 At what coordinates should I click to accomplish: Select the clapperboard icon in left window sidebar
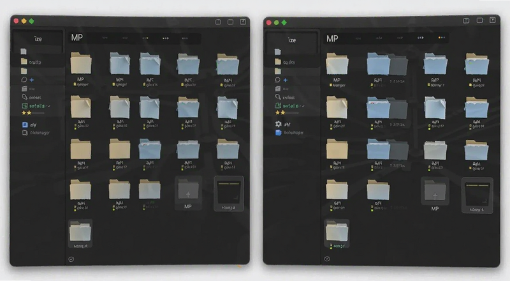tap(24, 88)
